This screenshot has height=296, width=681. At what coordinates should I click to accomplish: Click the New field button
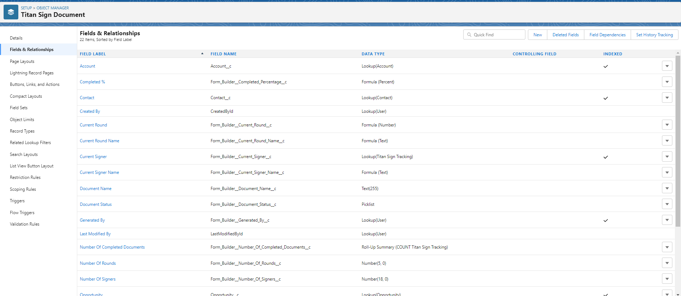[x=538, y=35]
